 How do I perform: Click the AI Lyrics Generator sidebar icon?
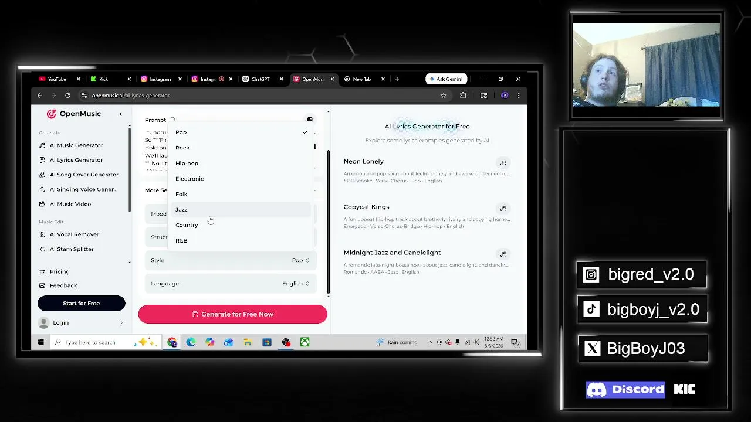[42, 160]
